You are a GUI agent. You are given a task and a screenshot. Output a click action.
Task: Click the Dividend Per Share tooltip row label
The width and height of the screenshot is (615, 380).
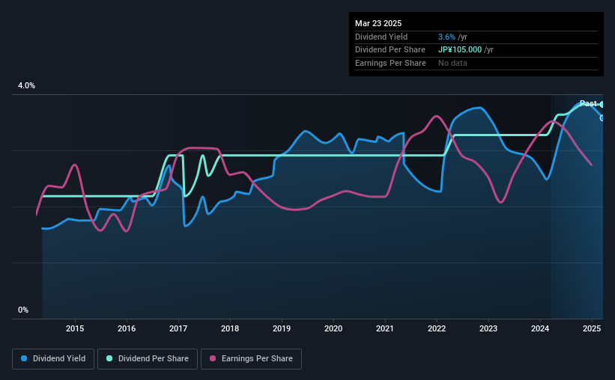pos(390,50)
